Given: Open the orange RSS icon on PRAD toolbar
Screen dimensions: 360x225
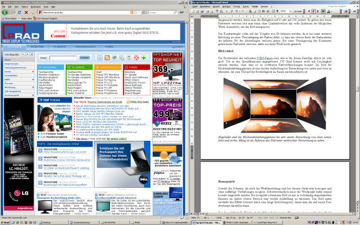Looking at the screenshot, I should pos(107,58).
